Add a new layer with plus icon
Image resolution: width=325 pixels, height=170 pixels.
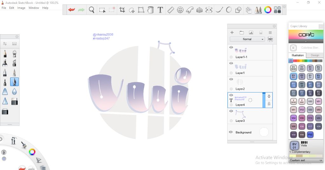(x=232, y=32)
